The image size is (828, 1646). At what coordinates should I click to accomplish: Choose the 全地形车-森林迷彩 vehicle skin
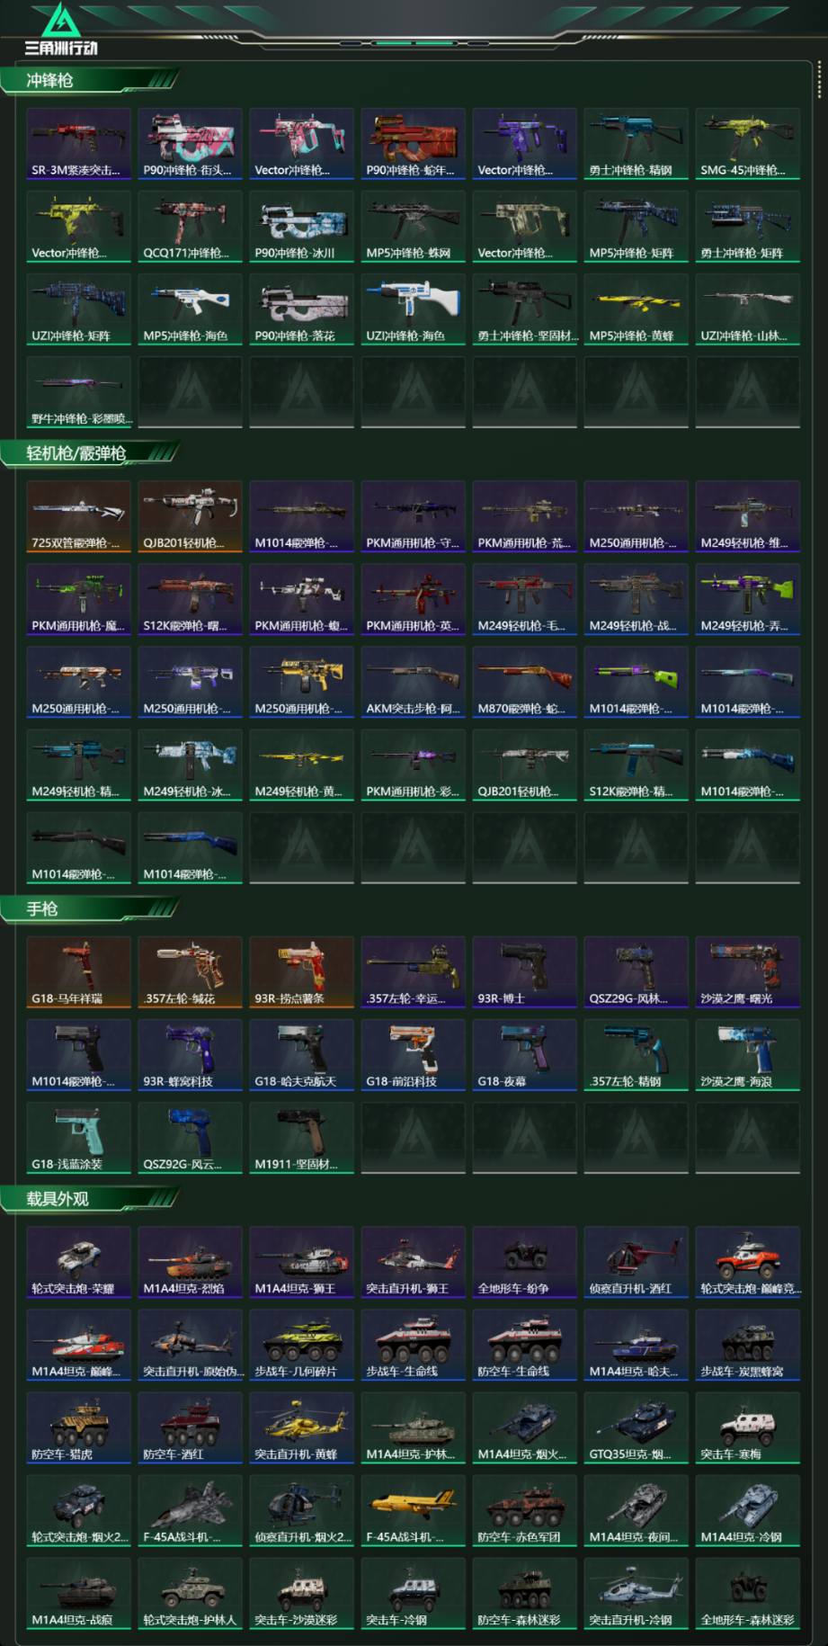tap(747, 1593)
